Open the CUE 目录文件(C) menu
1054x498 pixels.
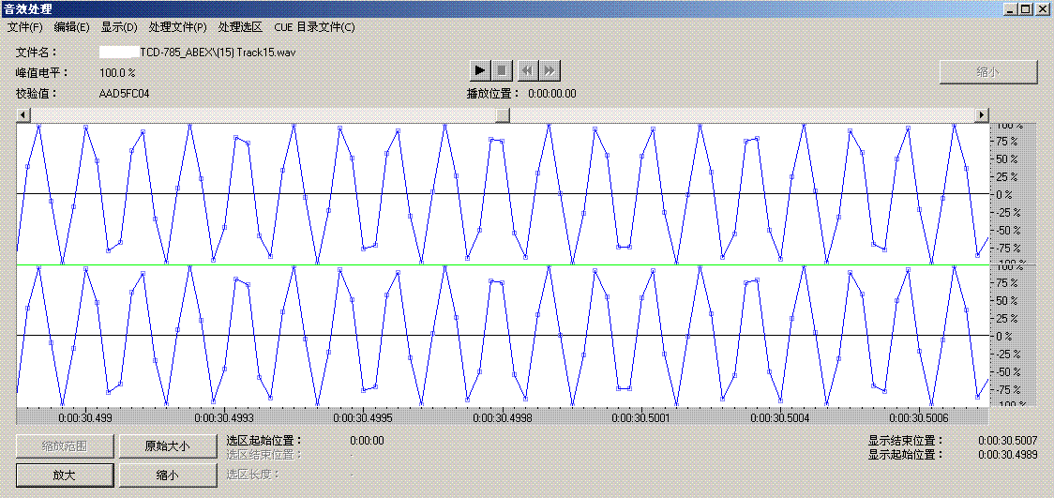(314, 27)
